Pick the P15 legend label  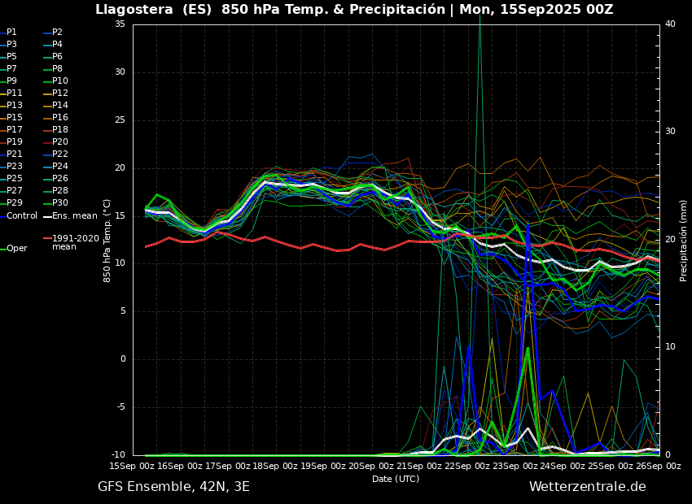[x=15, y=118]
